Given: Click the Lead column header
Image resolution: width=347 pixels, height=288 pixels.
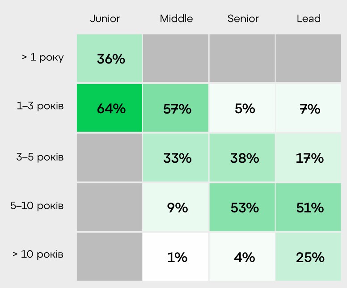Looking at the screenshot, I should pos(309,18).
